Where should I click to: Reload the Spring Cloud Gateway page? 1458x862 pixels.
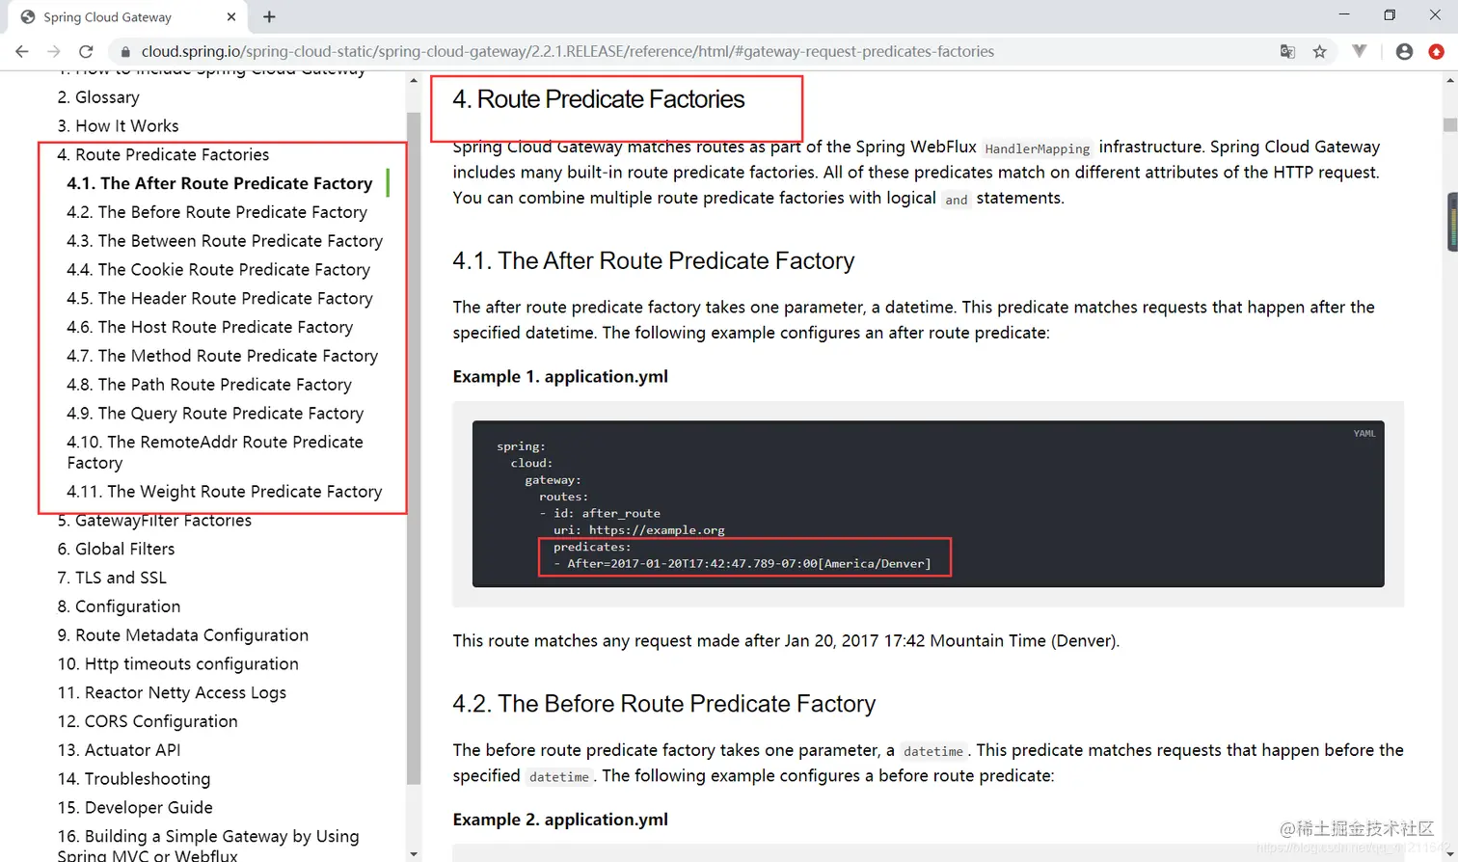[x=86, y=51]
